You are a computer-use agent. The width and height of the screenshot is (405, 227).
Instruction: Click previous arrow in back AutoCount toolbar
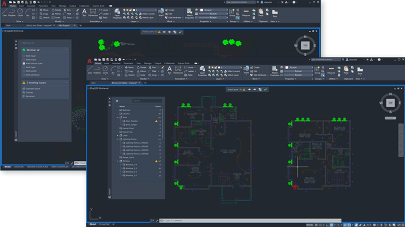click(164, 32)
